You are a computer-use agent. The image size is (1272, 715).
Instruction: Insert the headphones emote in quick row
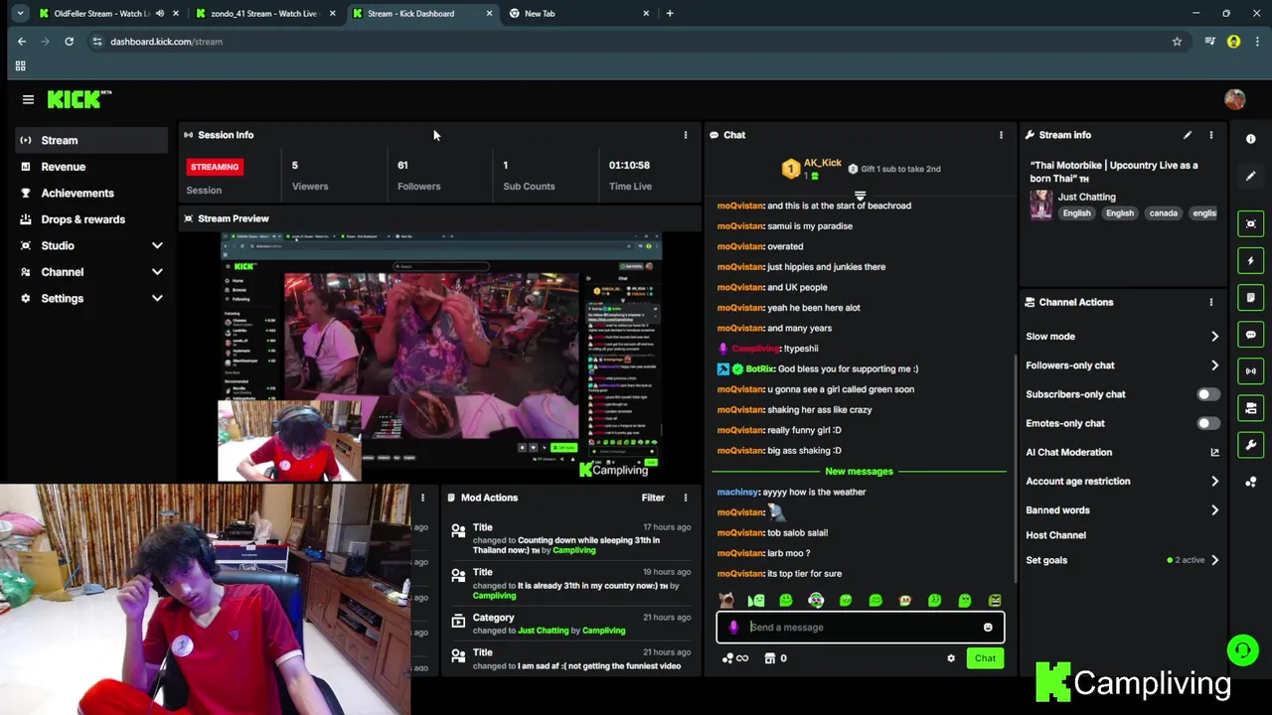coord(816,601)
